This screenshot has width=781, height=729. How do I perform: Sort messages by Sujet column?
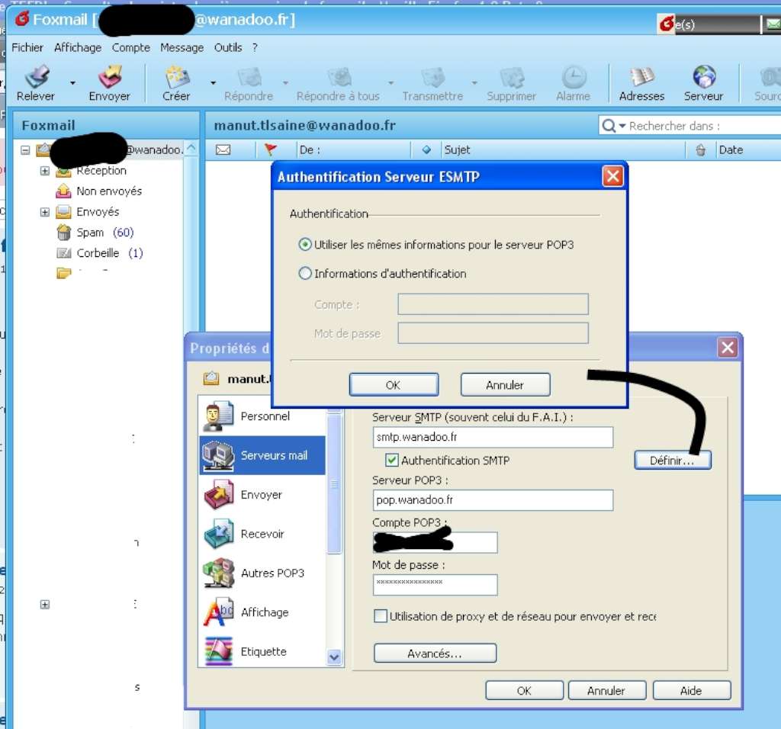pyautogui.click(x=458, y=150)
